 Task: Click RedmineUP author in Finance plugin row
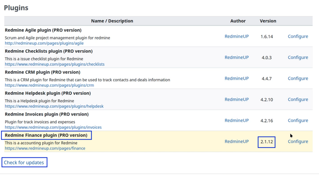coord(236,142)
